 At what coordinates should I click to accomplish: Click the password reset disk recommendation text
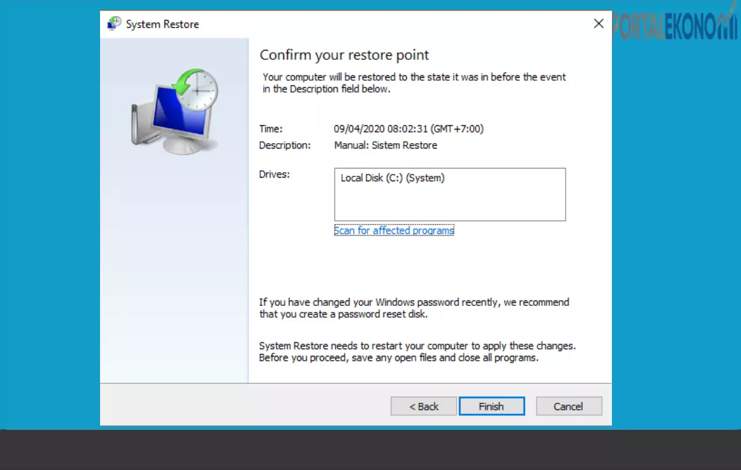click(414, 308)
